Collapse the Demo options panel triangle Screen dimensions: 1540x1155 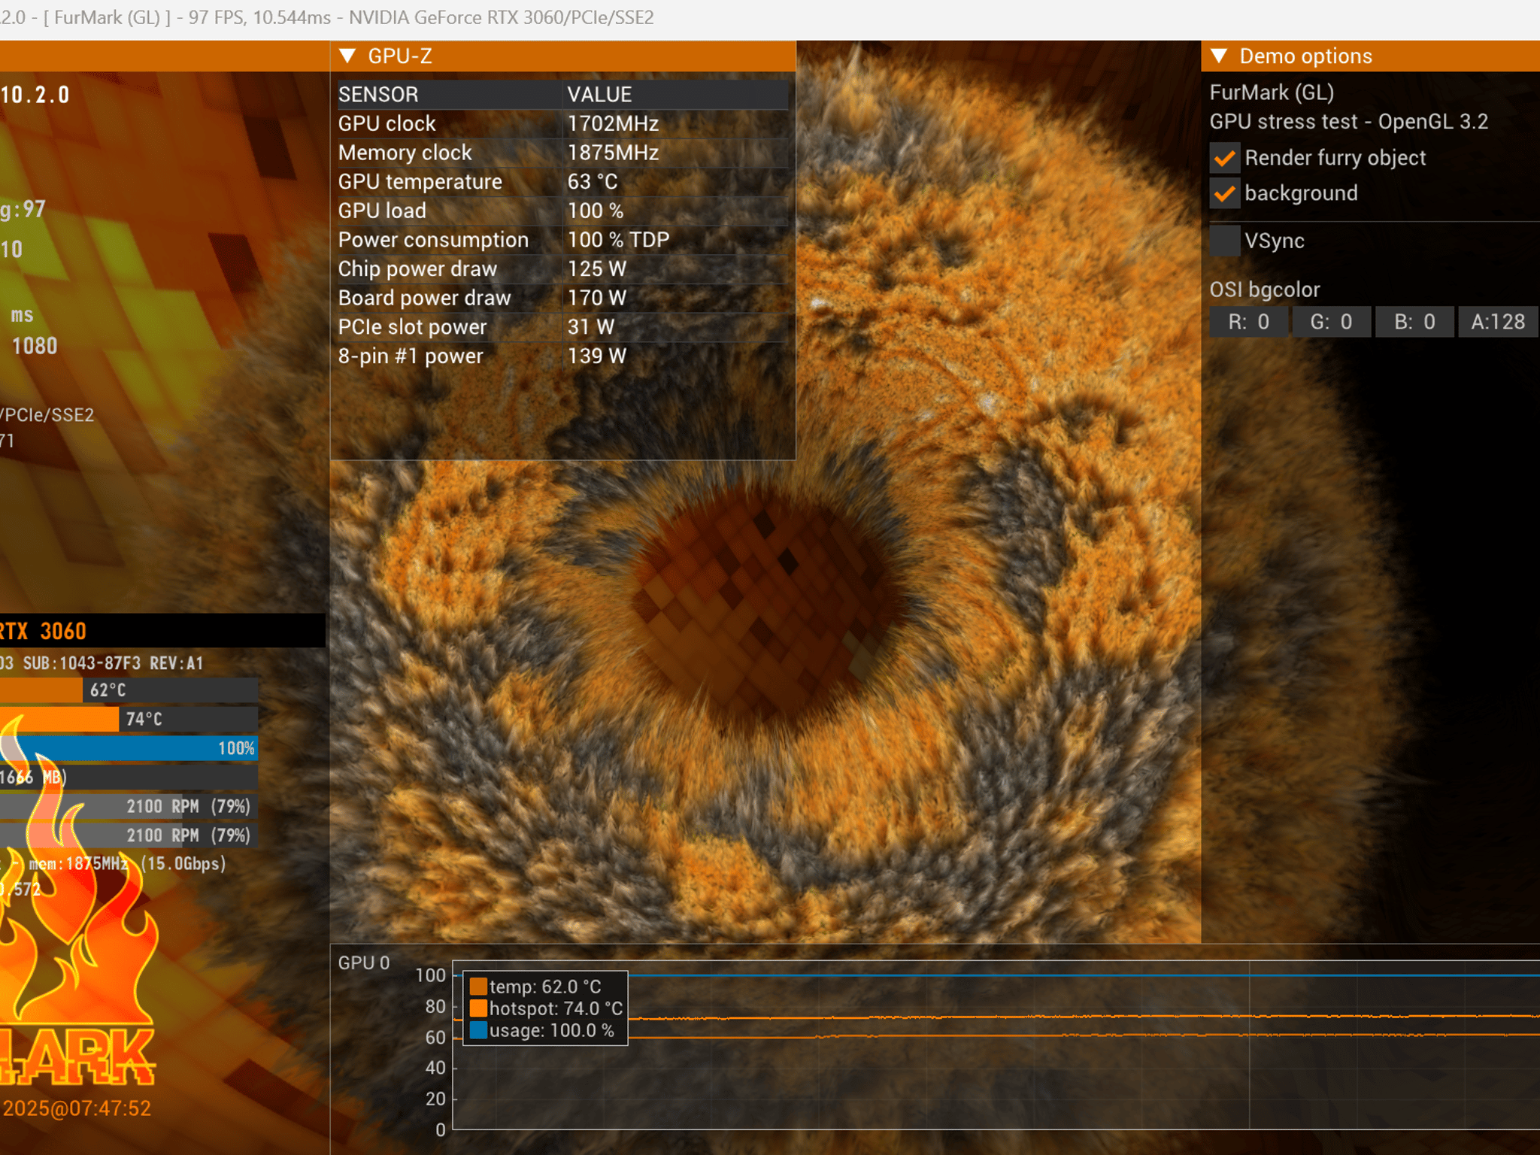point(1219,56)
